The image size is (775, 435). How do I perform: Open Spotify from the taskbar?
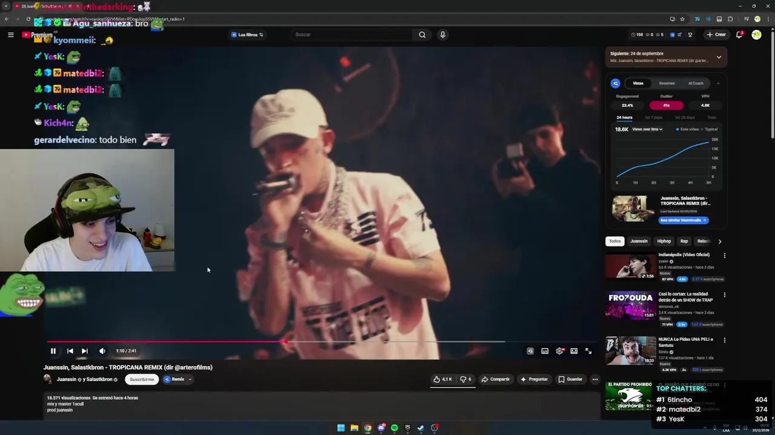coord(394,428)
